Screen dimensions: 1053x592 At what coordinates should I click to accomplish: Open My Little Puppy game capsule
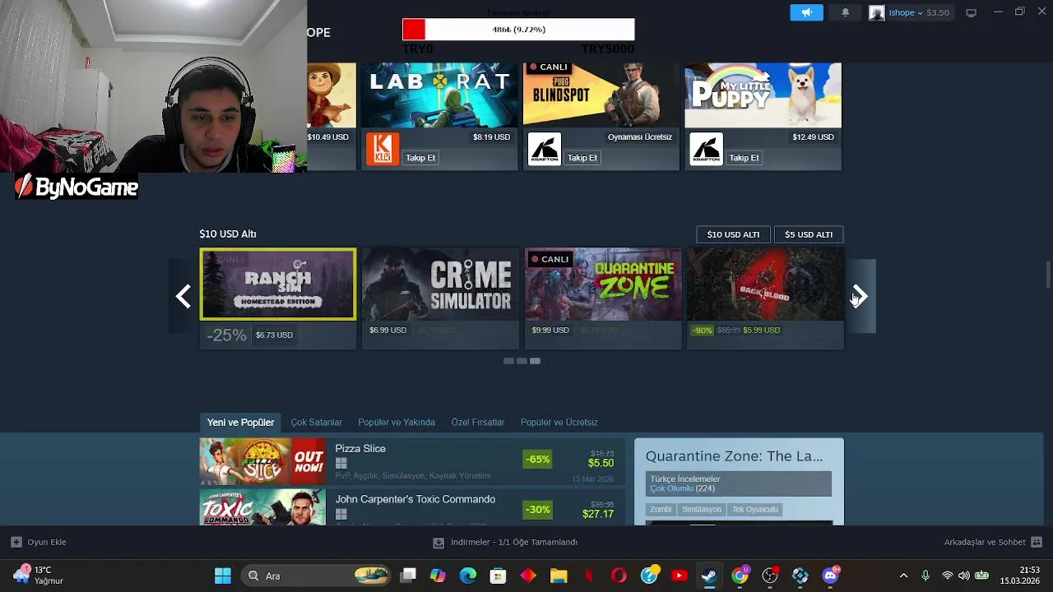click(763, 95)
